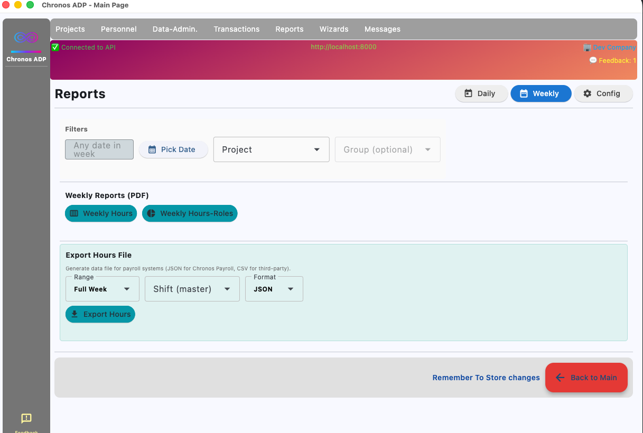Generate the Weekly Hours PDF report
This screenshot has height=433, width=643.
(x=101, y=213)
